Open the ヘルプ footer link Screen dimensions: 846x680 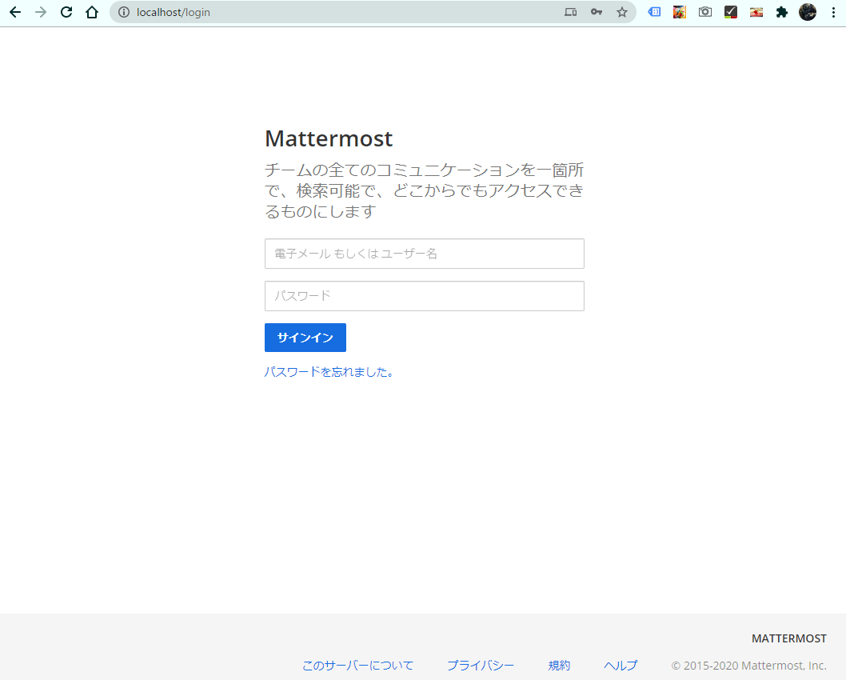[x=621, y=666]
